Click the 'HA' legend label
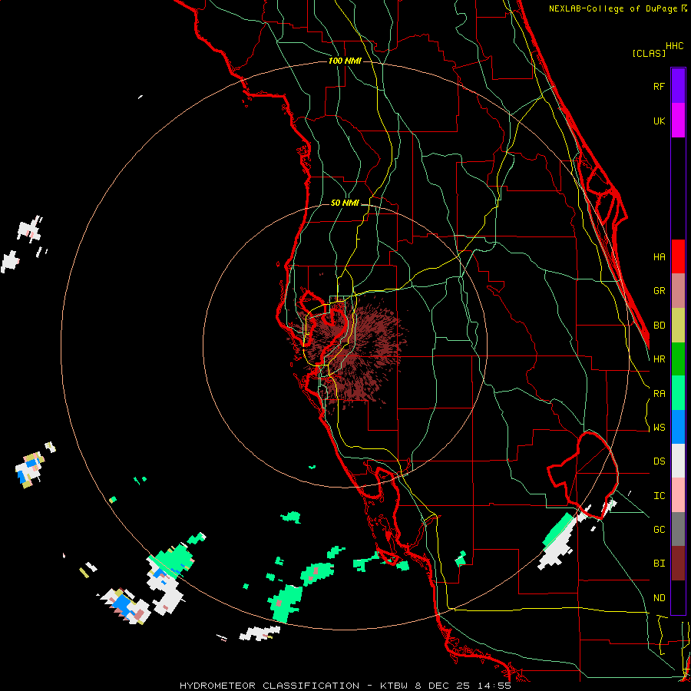 coord(659,257)
